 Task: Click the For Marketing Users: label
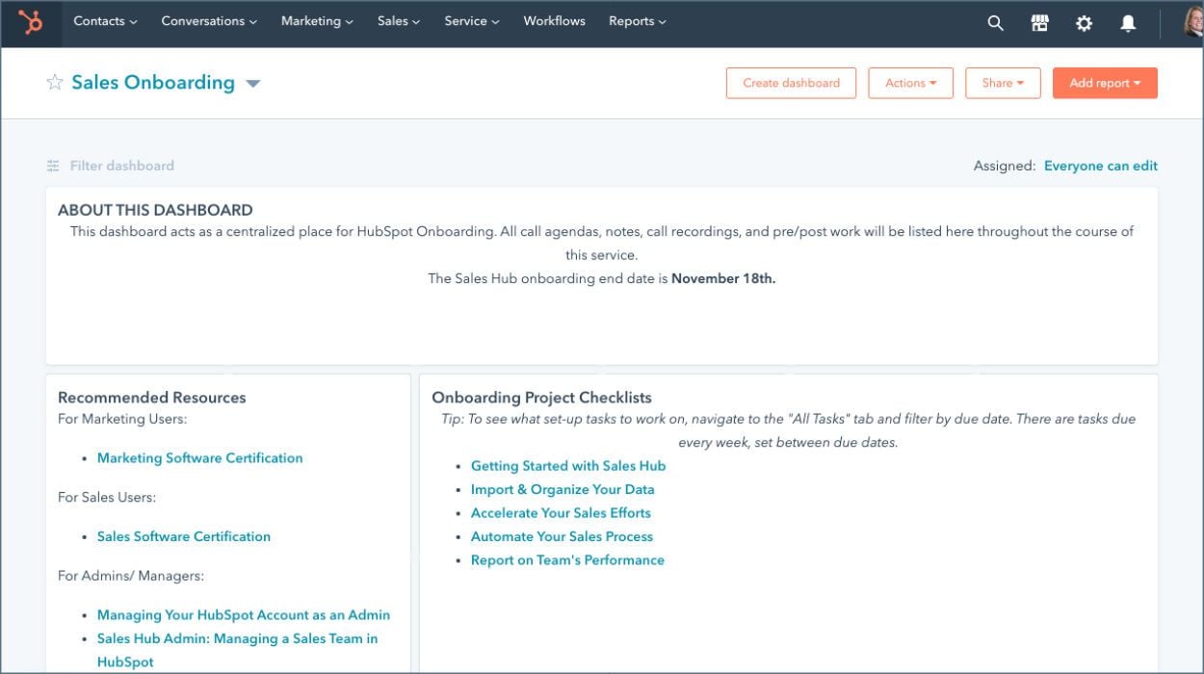pyautogui.click(x=122, y=419)
